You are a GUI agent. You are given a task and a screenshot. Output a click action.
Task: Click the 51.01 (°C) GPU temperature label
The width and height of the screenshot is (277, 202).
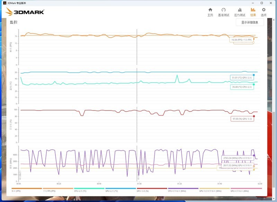[242, 78]
